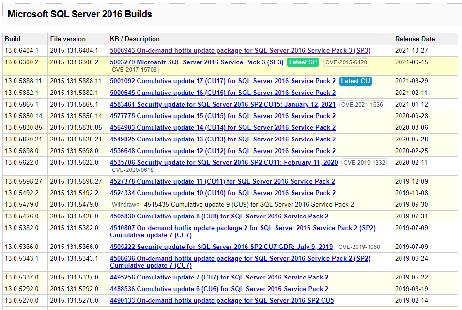Select build number 13.0.6300.2
Viewport: 462px width, 310px height.
tap(21, 62)
